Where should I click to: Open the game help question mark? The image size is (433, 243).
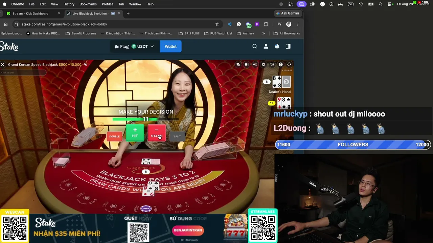pos(280,64)
